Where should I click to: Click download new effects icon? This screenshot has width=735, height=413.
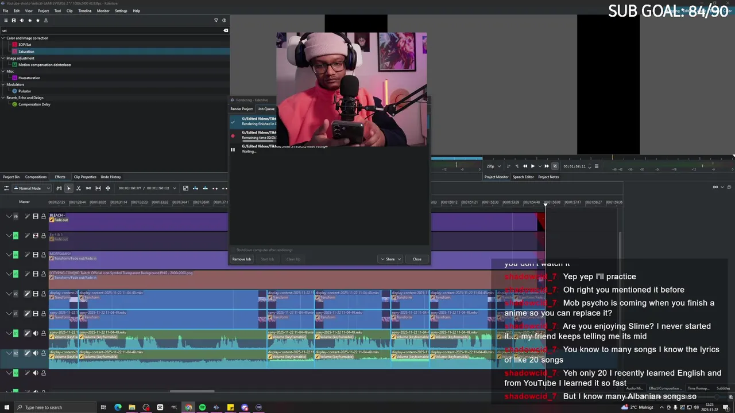point(46,20)
